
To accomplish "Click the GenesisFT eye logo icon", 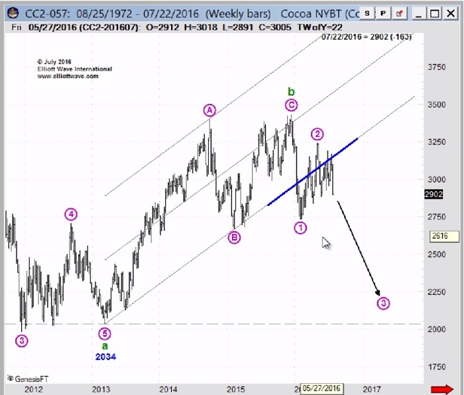I will click(x=11, y=378).
